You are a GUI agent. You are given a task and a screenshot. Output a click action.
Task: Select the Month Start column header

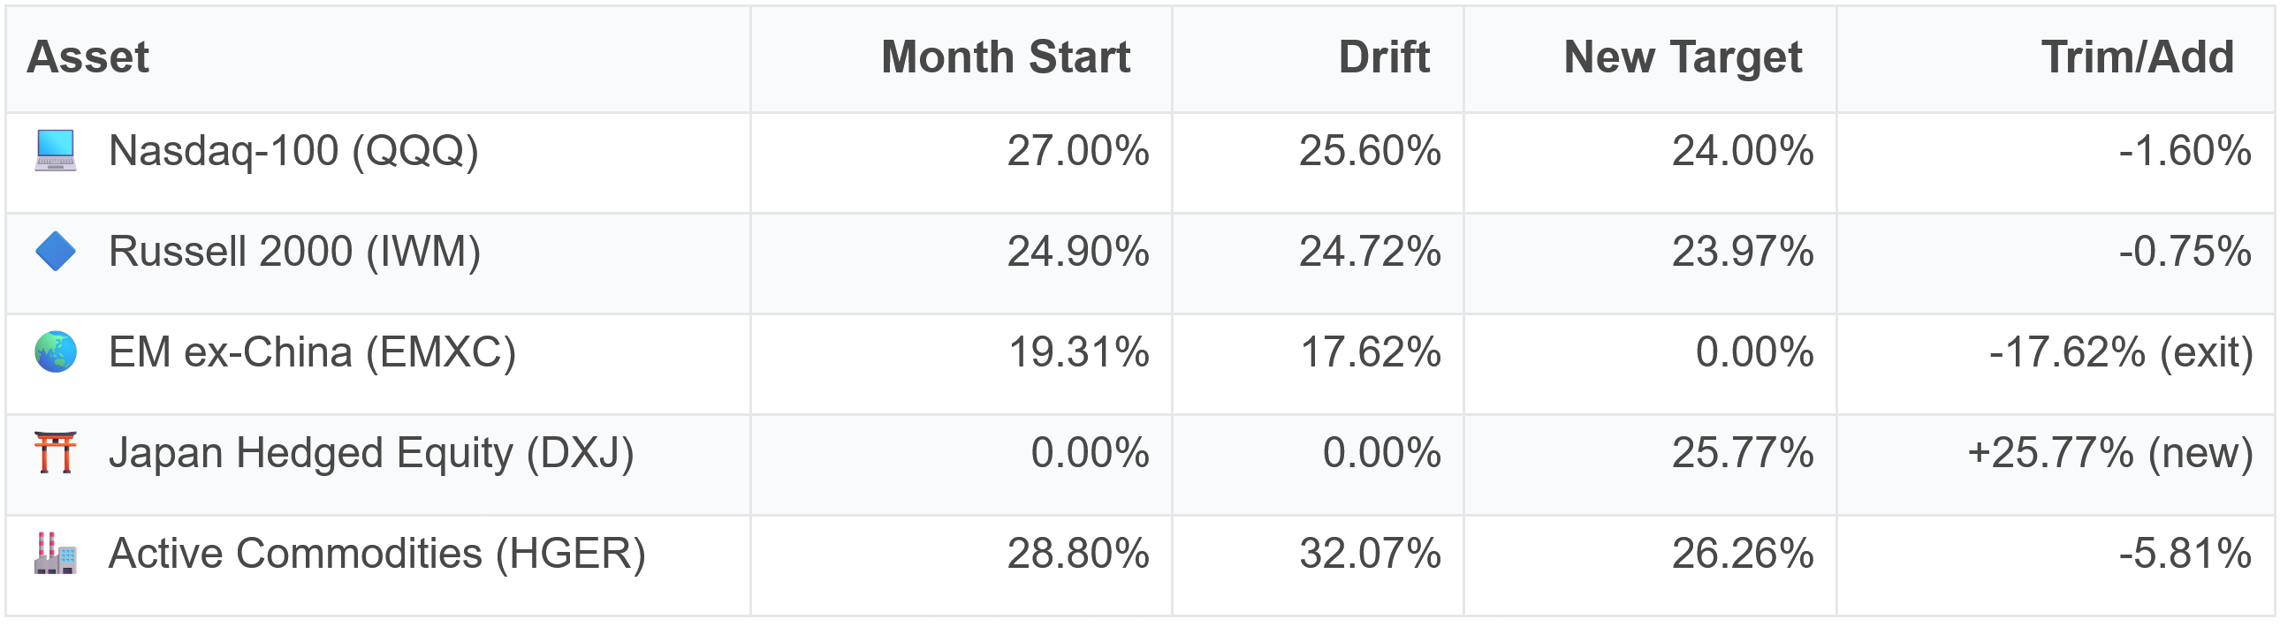1006,57
